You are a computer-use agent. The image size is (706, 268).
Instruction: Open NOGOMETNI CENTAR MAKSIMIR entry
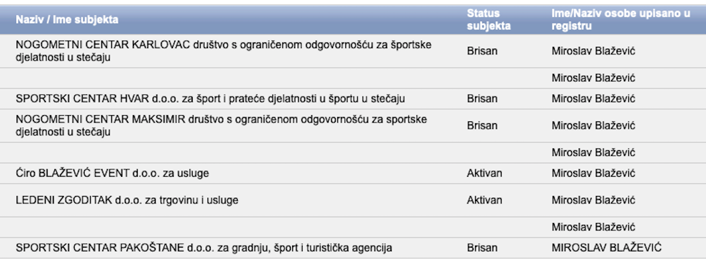tap(222, 126)
